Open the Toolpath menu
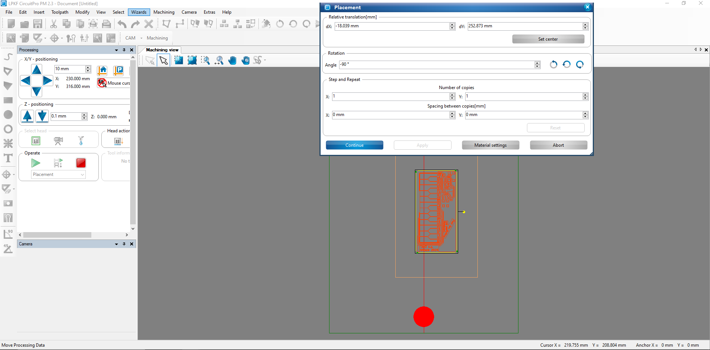Image resolution: width=710 pixels, height=350 pixels. pyautogui.click(x=60, y=12)
